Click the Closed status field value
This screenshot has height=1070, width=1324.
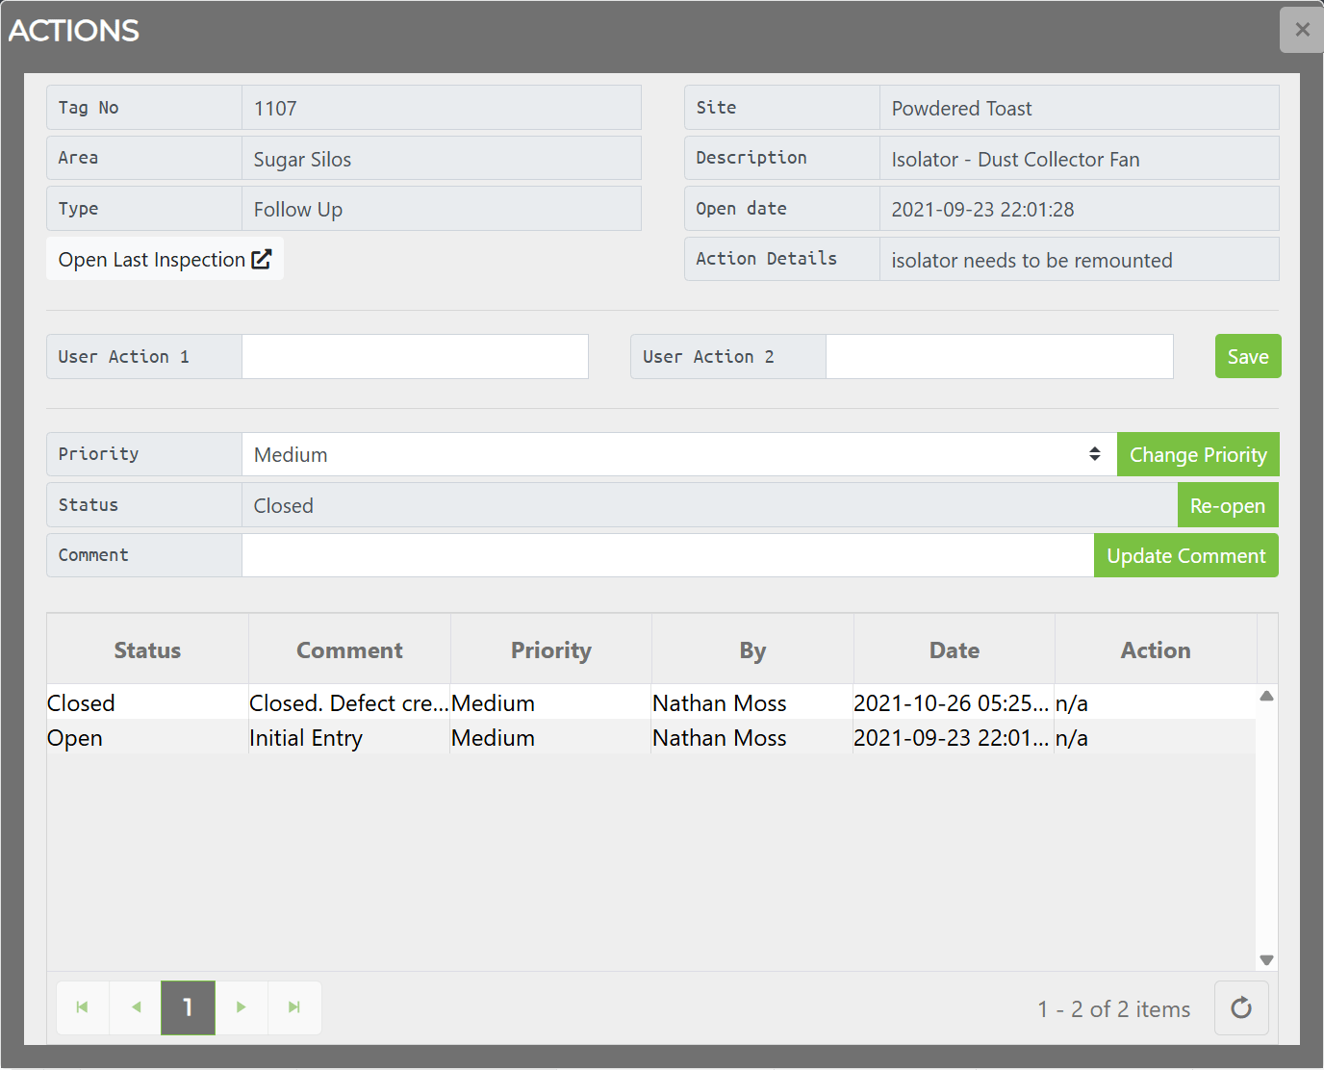(x=709, y=505)
